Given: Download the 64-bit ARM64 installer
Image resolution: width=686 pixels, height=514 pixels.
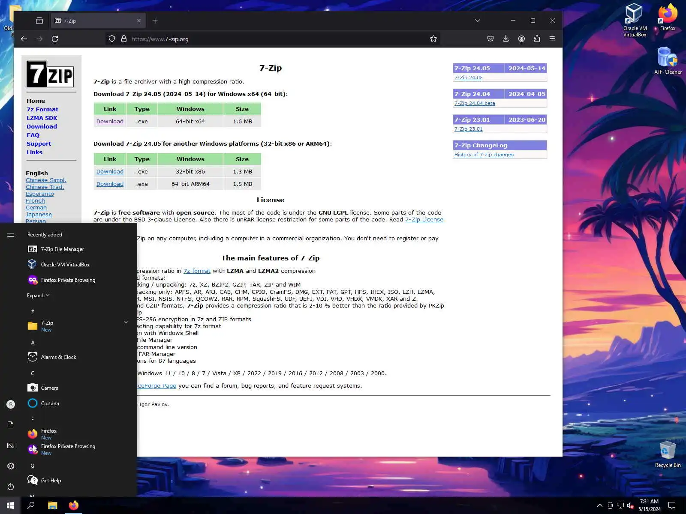Looking at the screenshot, I should pyautogui.click(x=110, y=184).
